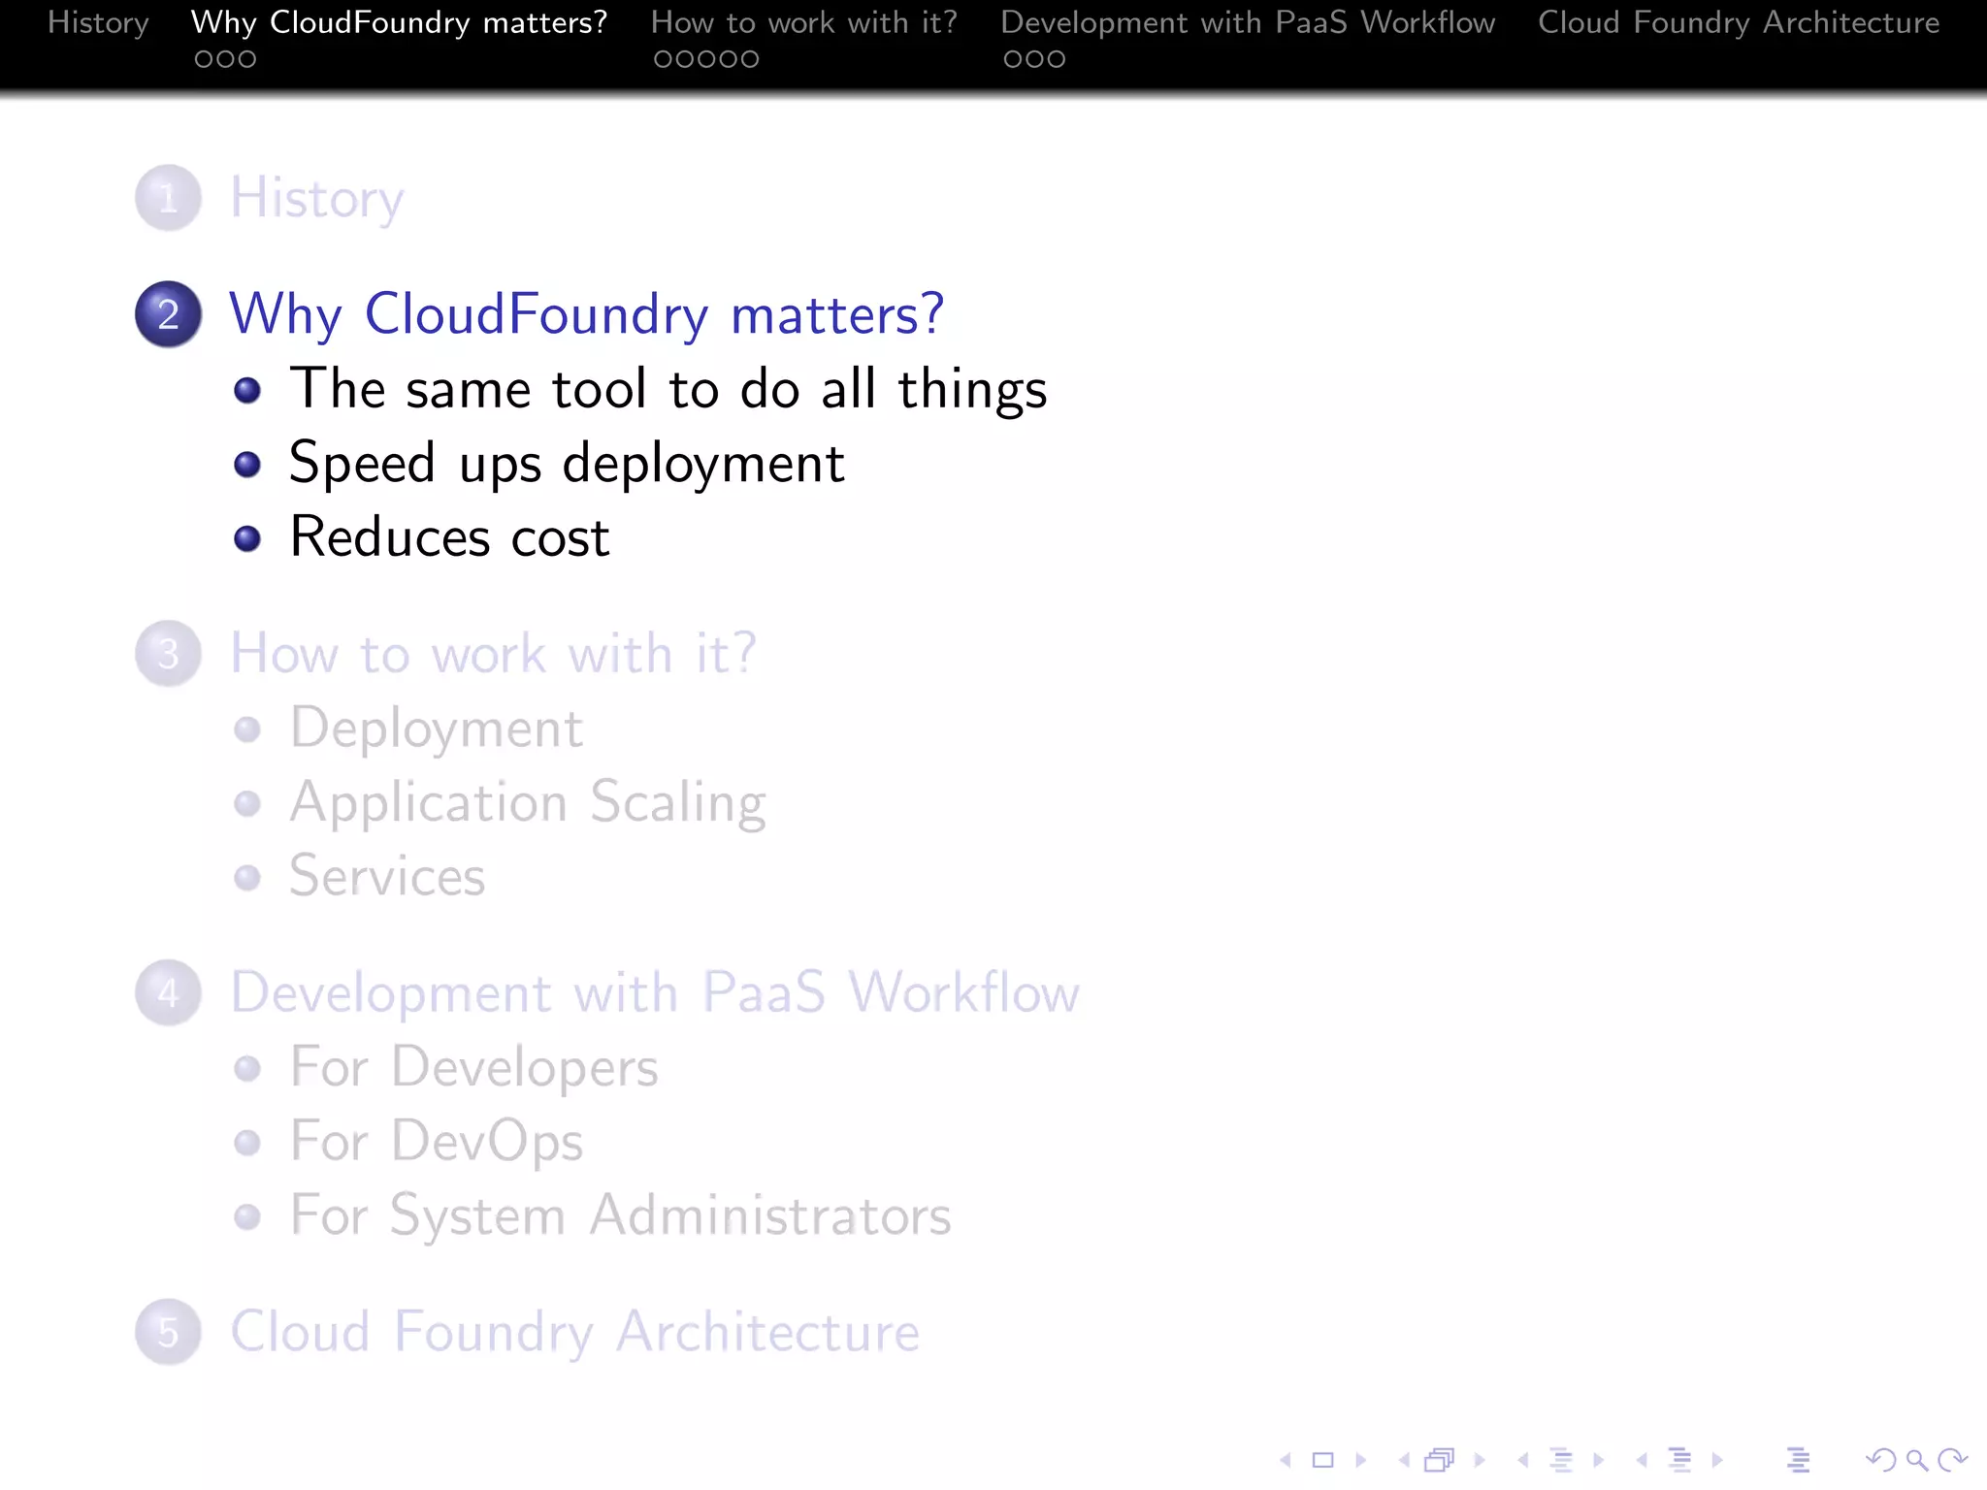The image size is (1987, 1490).
Task: Click numbered ball 5 beside Cloud Foundry Architecture
Action: click(168, 1332)
